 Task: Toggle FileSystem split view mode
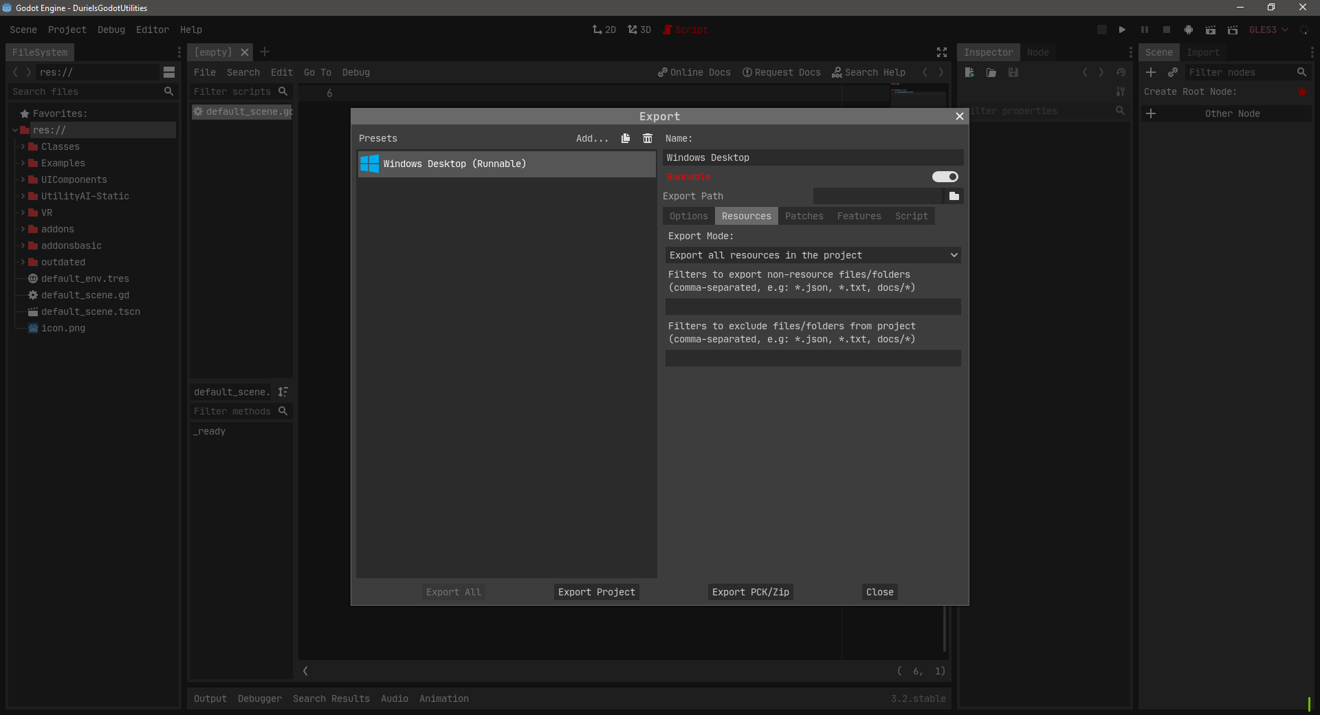pyautogui.click(x=169, y=72)
